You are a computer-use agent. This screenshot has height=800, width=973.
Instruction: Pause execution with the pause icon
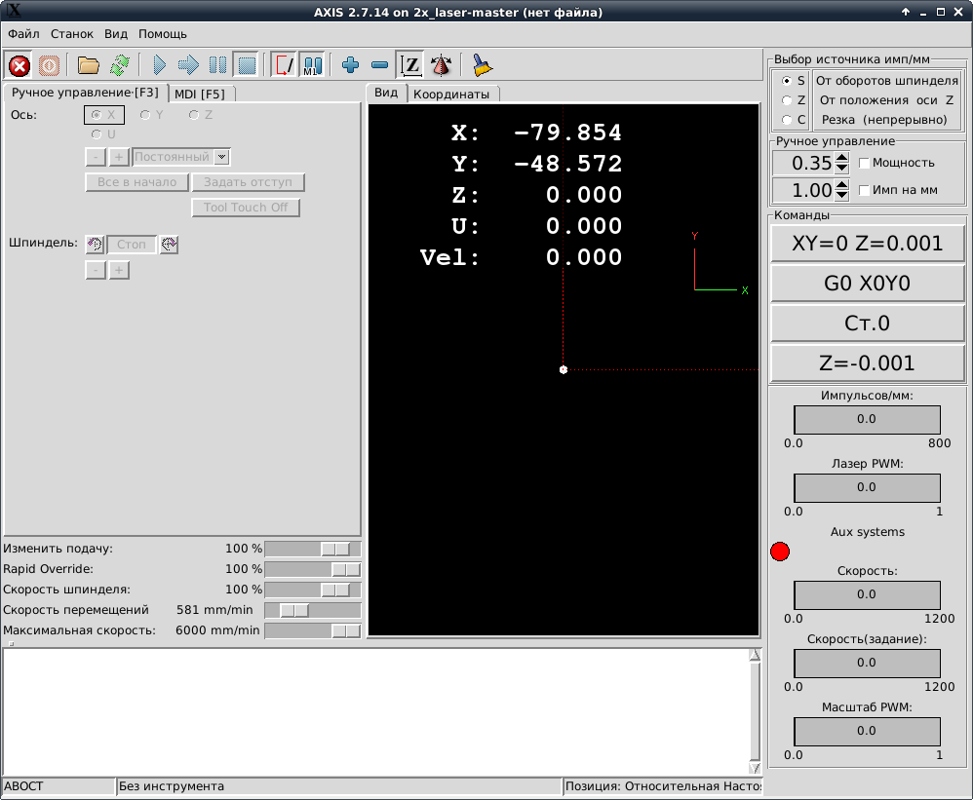217,65
